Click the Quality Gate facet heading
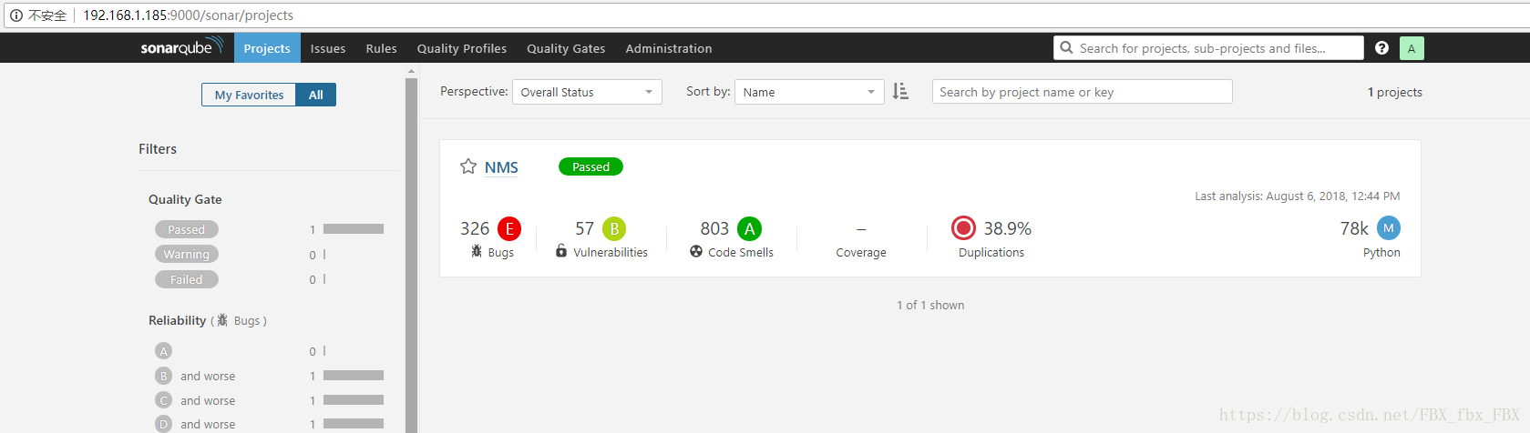This screenshot has width=1530, height=433. 185,199
